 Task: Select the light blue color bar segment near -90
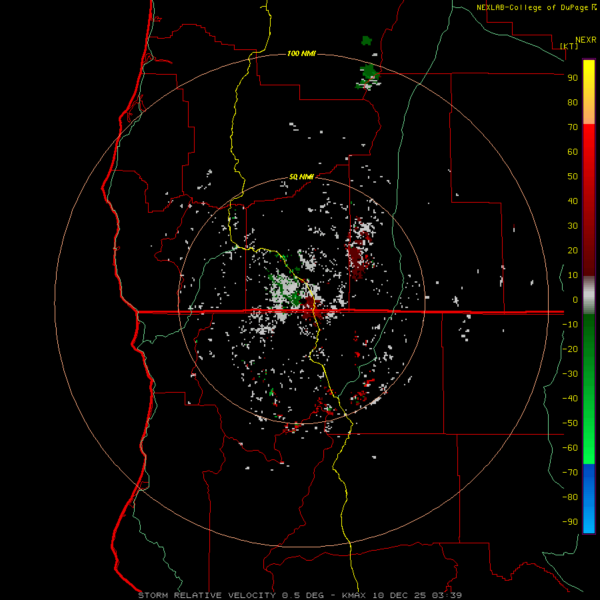tap(589, 519)
